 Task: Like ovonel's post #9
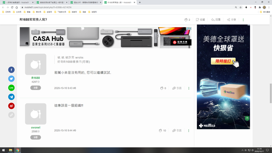(x=162, y=130)
